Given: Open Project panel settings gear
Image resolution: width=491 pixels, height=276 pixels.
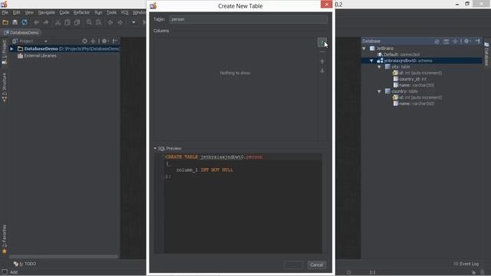Looking at the screenshot, I should tap(105, 41).
